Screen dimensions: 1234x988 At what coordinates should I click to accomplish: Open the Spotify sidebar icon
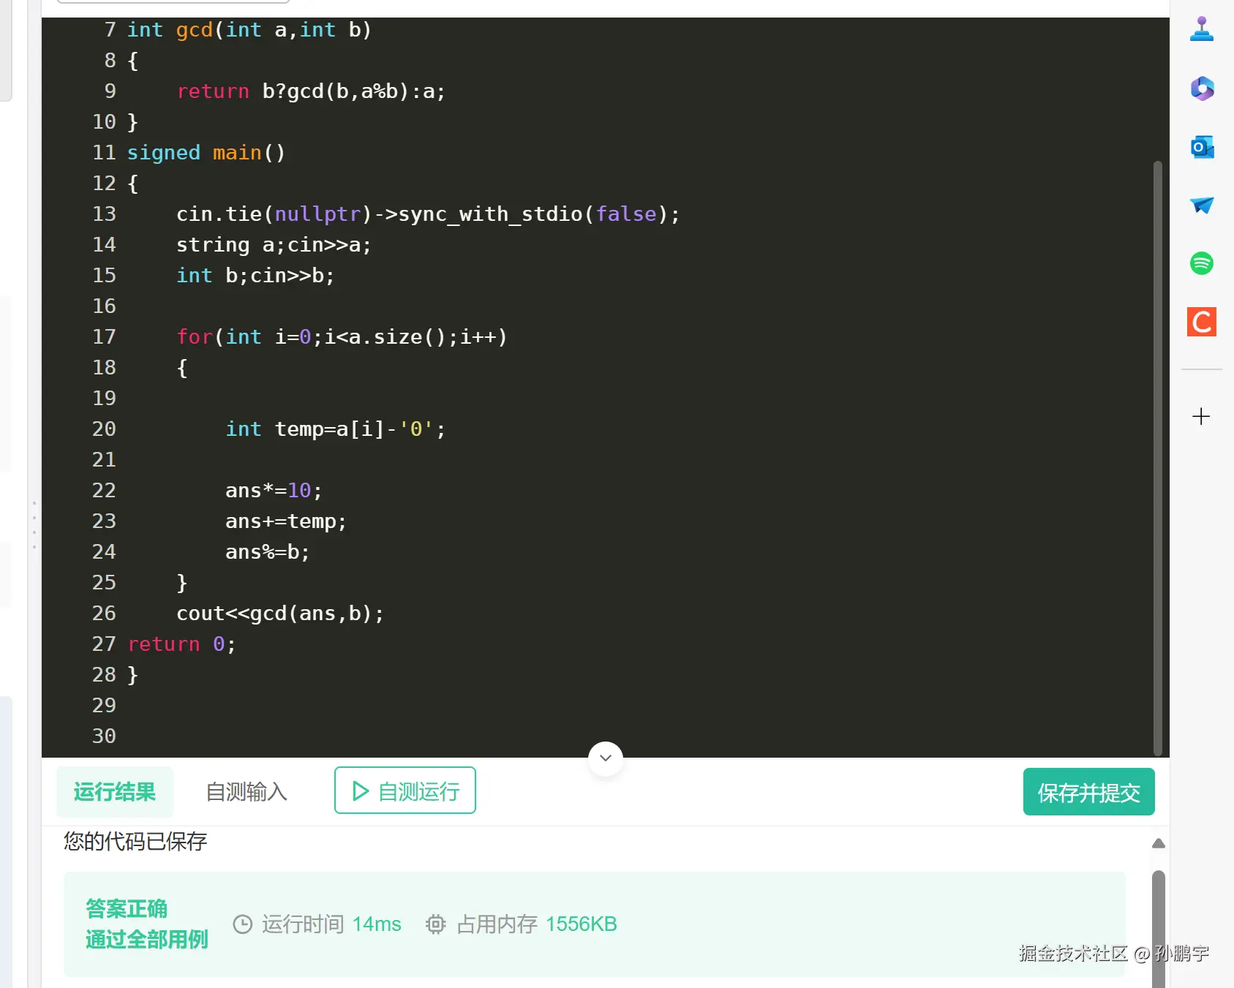point(1201,263)
